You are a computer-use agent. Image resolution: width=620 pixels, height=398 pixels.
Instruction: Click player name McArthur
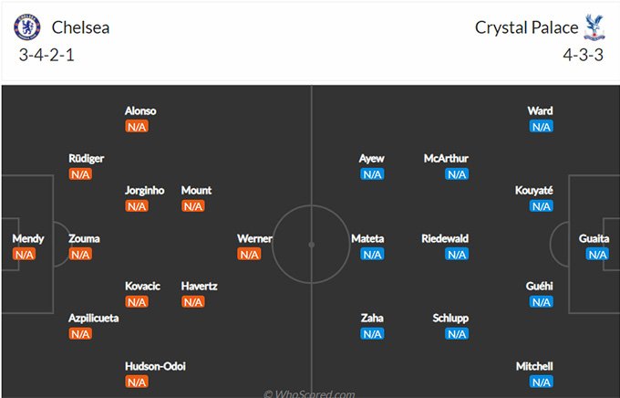[446, 159]
